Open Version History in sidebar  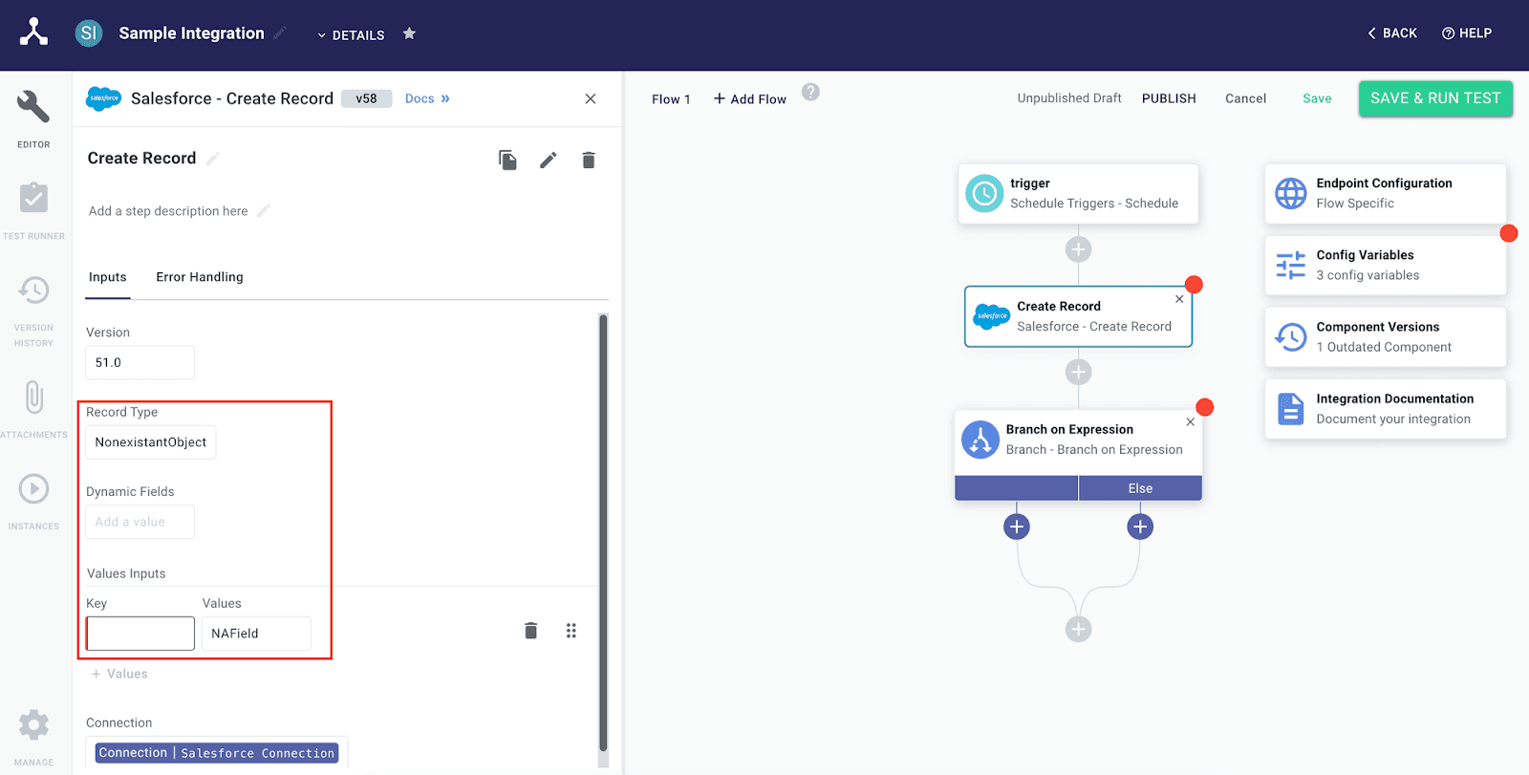coord(33,291)
